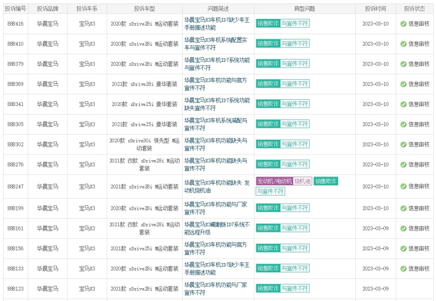The image size is (436, 301).
Task: Click the 销售欺诈 tag in row 888379
Action: coord(268,63)
